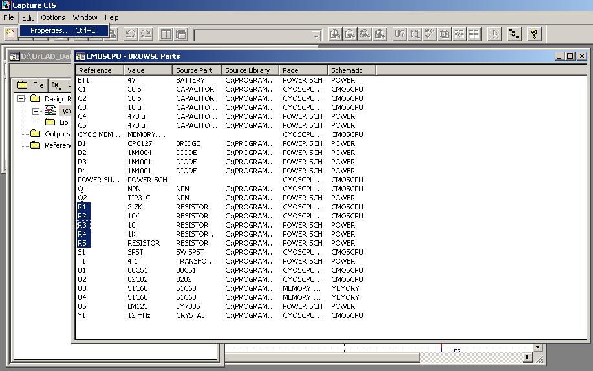Click the Back Annotate toolbar icon
The width and height of the screenshot is (593, 371).
coord(415,34)
